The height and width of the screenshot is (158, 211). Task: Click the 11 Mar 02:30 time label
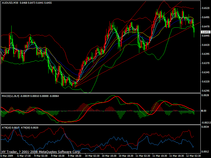coord(143,156)
